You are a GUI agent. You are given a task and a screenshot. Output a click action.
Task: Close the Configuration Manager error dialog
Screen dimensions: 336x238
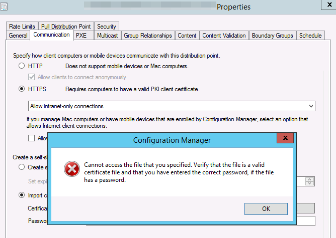pos(285,139)
